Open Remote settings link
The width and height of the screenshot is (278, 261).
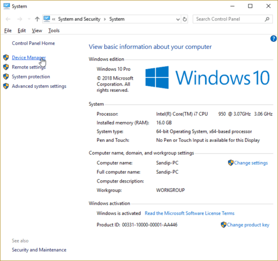28,67
